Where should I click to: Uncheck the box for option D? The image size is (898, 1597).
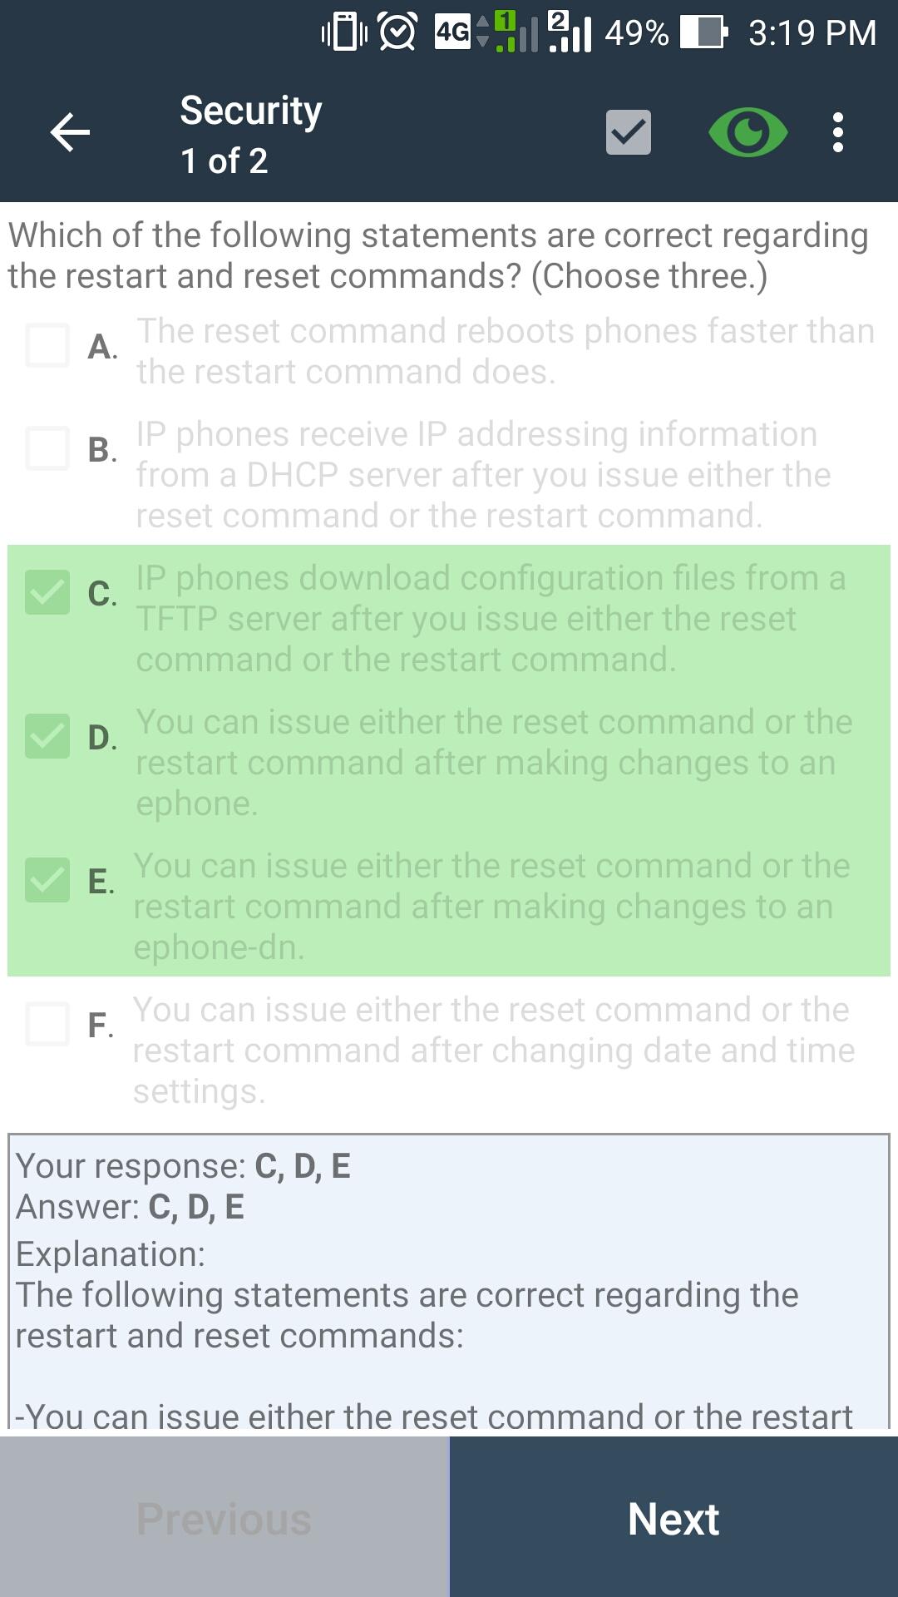coord(47,736)
